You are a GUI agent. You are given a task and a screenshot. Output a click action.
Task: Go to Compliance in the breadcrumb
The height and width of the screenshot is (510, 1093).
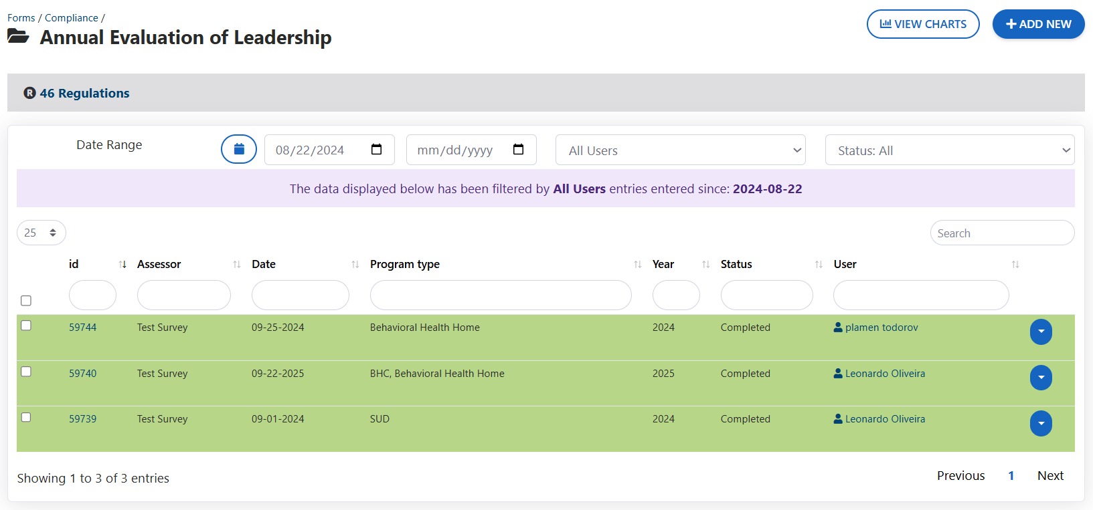[71, 18]
